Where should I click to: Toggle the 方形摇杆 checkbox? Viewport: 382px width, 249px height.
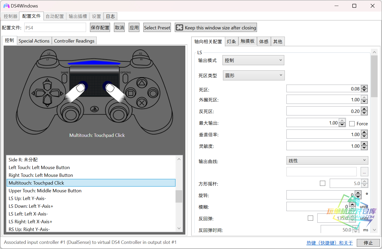[322, 183]
